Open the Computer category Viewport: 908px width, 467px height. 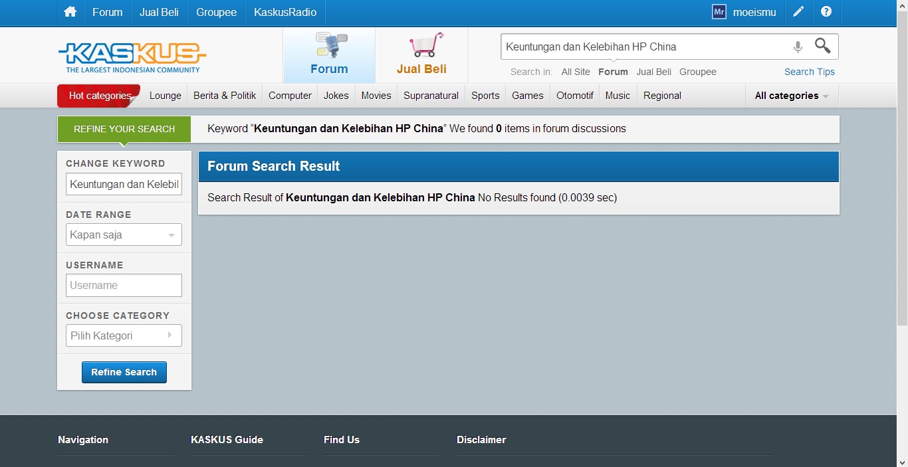click(x=290, y=96)
